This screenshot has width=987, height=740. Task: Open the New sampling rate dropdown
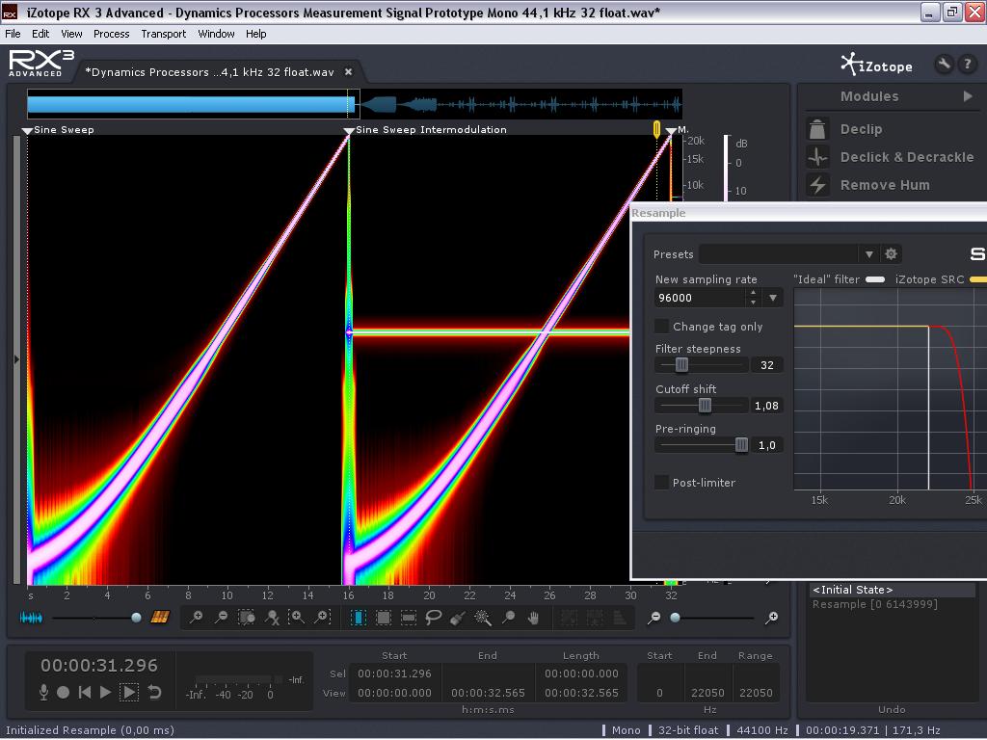pos(773,299)
